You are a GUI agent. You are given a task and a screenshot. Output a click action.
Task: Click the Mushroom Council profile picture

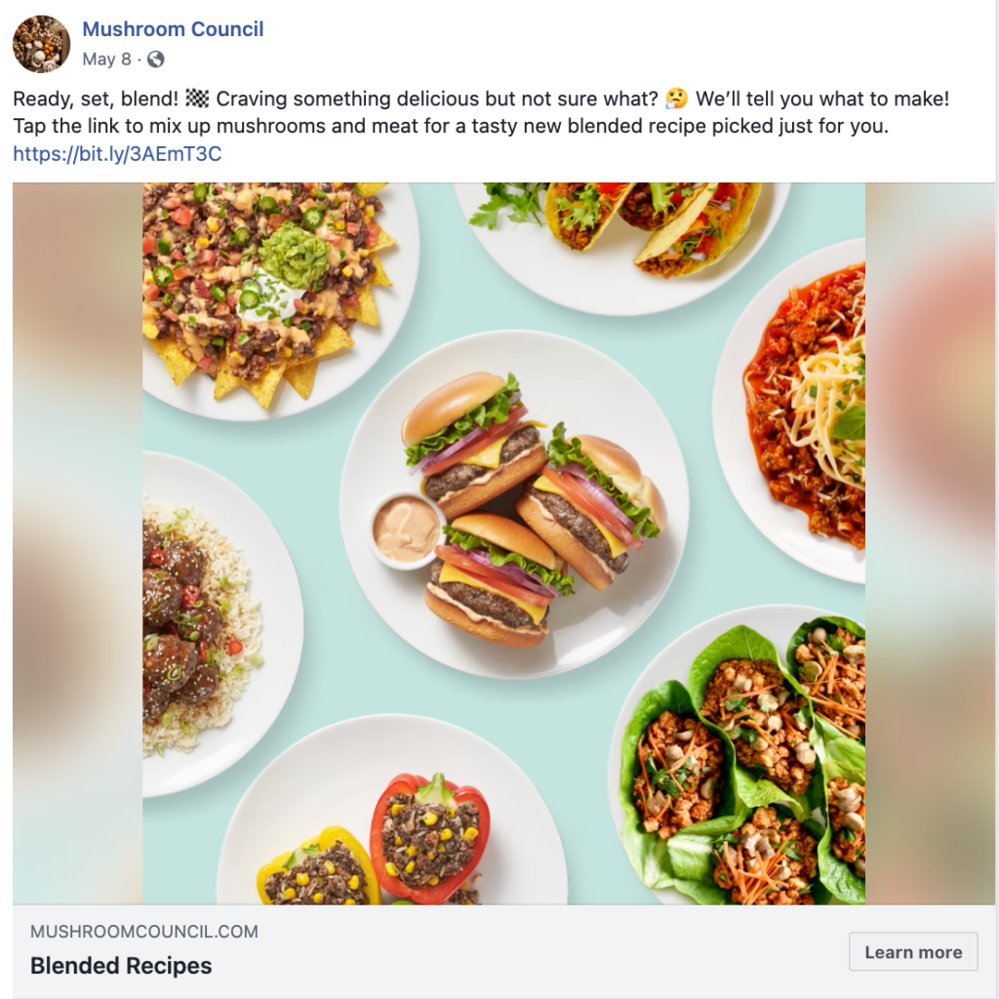tap(41, 44)
